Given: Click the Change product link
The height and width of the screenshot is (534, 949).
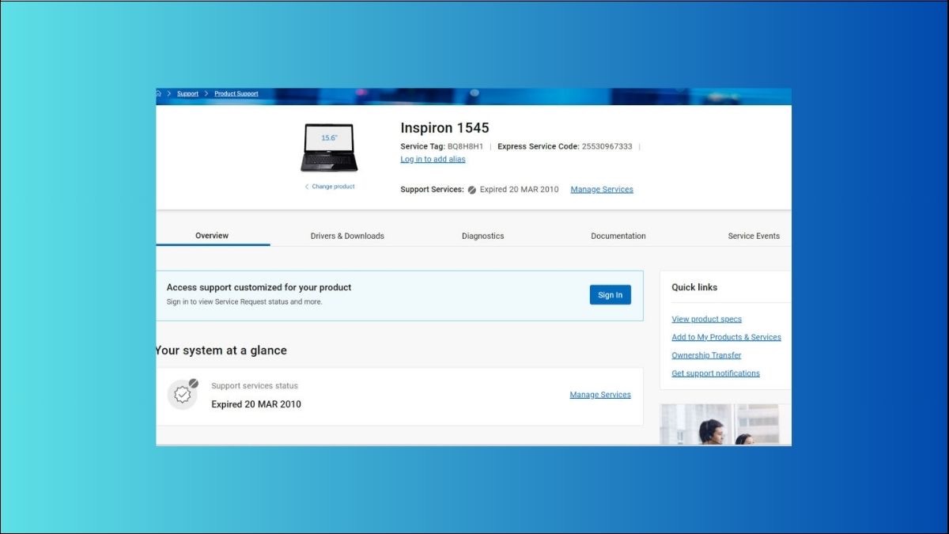Looking at the screenshot, I should 330,187.
